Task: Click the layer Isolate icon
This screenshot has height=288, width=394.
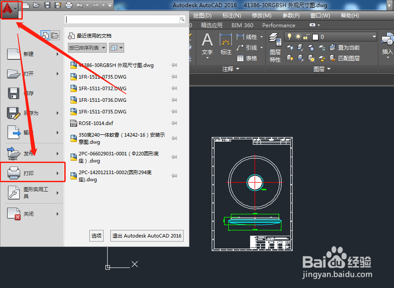Action: point(300,47)
